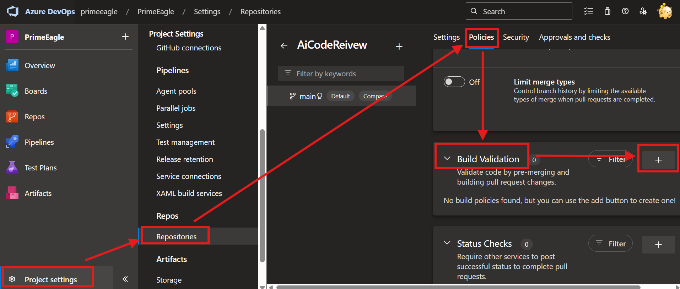The height and width of the screenshot is (289, 680).
Task: Open Parallel jobs settings
Action: [x=176, y=108]
